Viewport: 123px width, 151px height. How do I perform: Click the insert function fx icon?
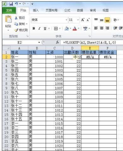[57, 42]
